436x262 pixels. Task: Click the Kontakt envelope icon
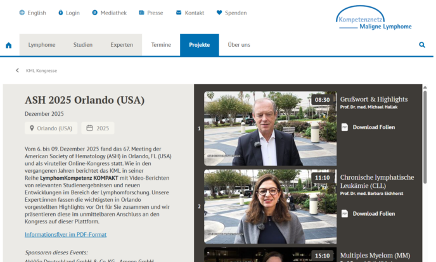(179, 13)
